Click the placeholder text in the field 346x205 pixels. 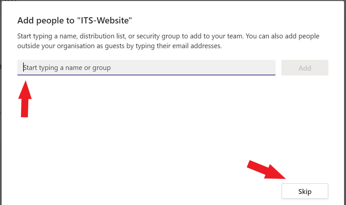click(67, 67)
